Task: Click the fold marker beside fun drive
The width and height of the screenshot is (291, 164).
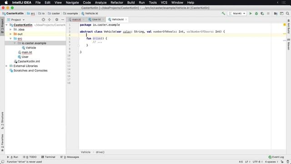Action: (x=79, y=38)
